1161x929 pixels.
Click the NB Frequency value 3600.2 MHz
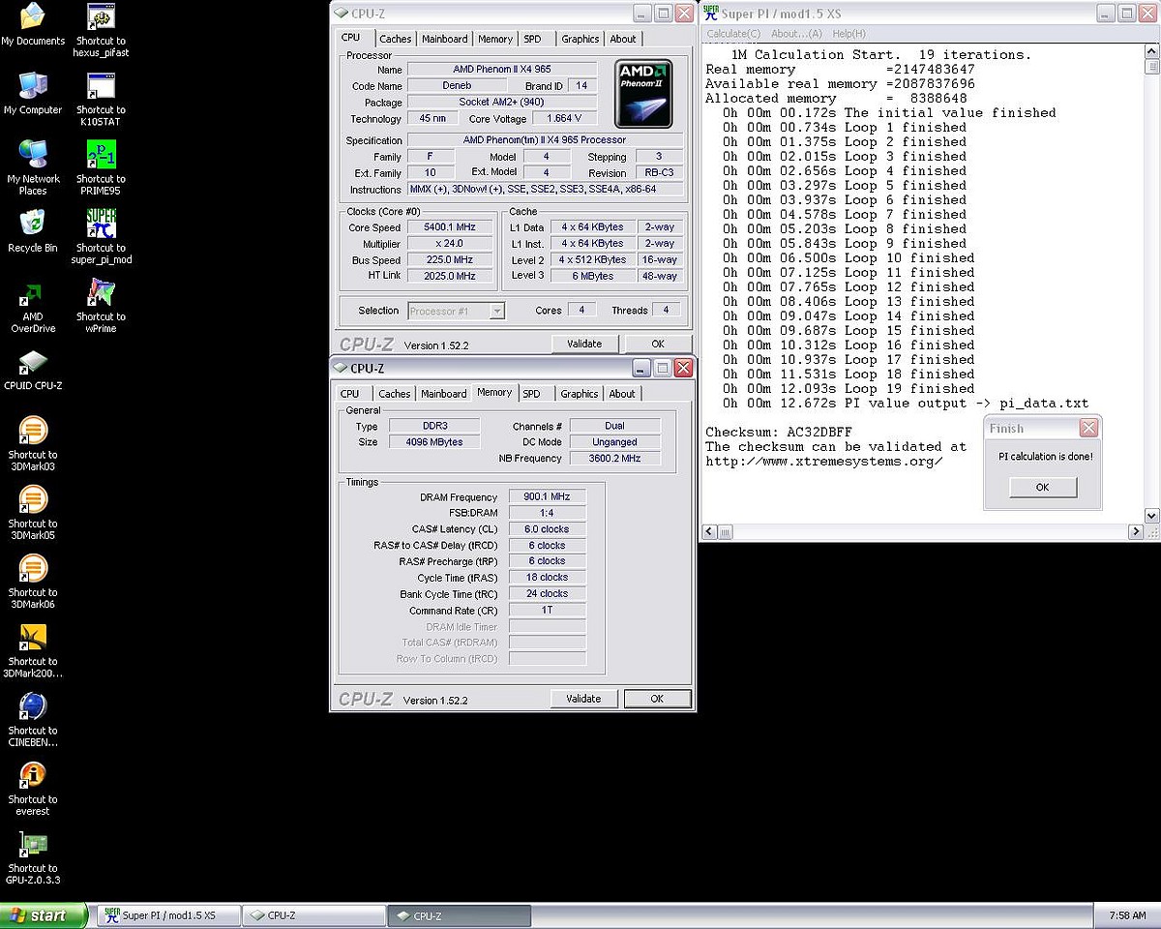[614, 459]
